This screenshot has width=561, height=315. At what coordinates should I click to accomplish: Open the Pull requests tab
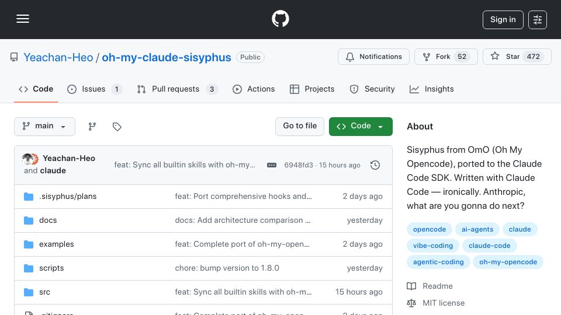click(x=177, y=89)
